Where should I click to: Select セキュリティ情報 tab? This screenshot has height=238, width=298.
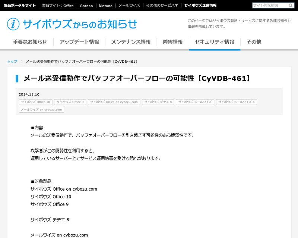tap(215, 42)
